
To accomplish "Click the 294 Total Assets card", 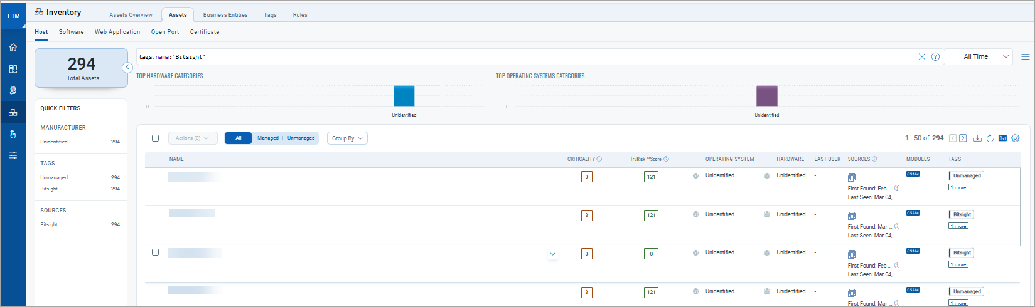I will coord(82,68).
